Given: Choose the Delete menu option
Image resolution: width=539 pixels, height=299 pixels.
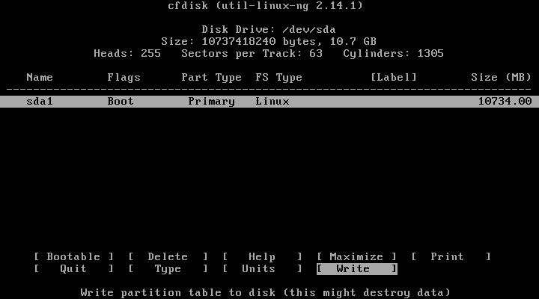Looking at the screenshot, I should coord(168,257).
